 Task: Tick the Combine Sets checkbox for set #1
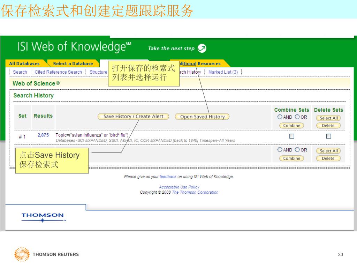292,136
